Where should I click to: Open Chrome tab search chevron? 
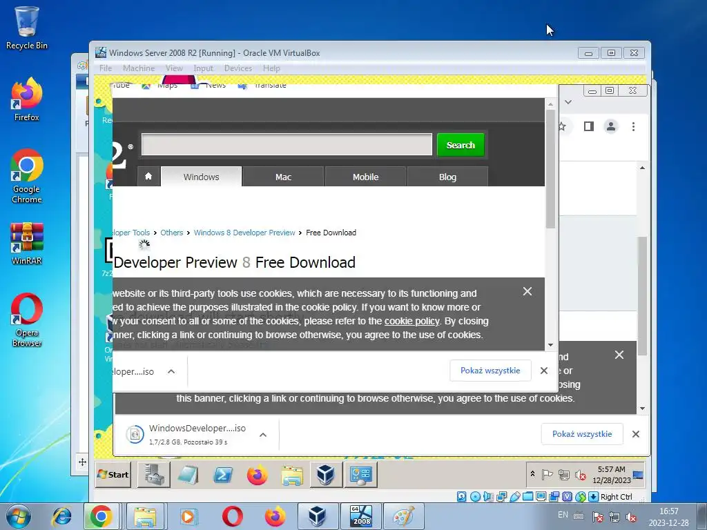coord(568,102)
